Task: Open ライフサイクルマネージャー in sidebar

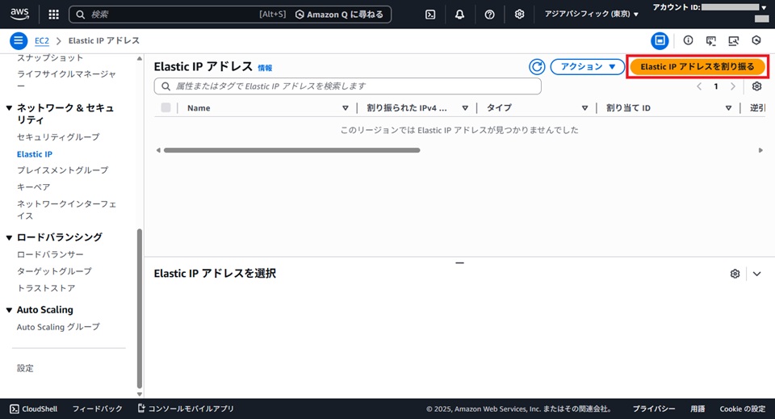Action: (66, 80)
